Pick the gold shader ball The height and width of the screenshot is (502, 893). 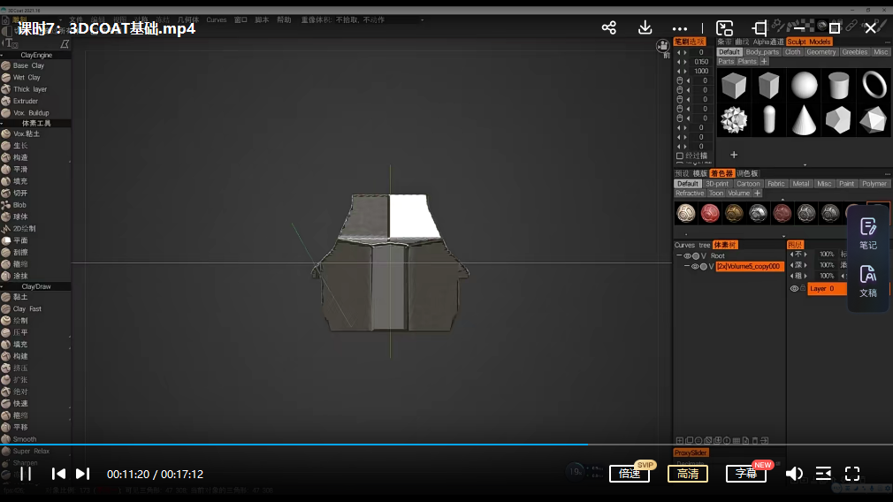click(734, 213)
